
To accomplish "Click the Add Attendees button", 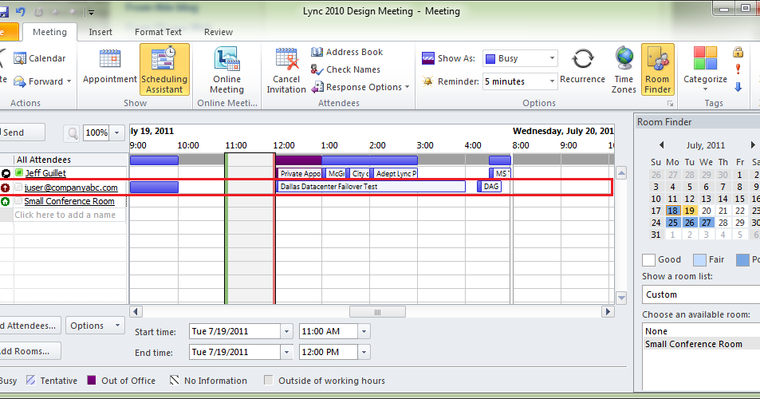I will [30, 326].
